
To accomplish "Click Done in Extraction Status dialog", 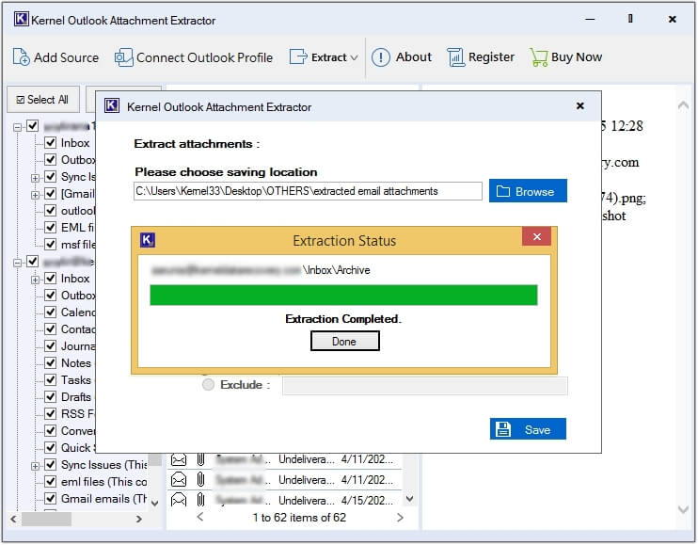I will tap(345, 342).
